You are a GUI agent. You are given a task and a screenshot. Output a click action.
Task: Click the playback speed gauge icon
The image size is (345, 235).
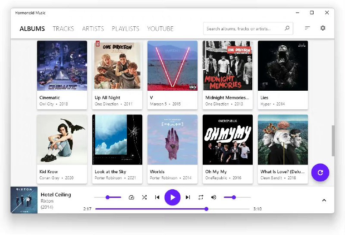tap(132, 197)
